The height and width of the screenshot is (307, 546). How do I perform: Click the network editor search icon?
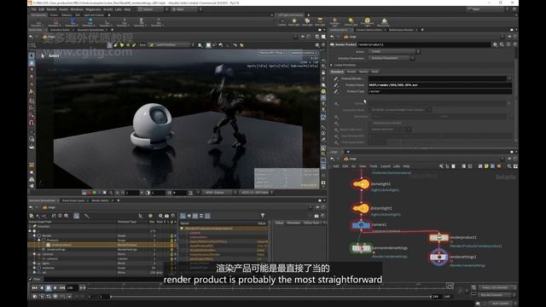point(509,166)
